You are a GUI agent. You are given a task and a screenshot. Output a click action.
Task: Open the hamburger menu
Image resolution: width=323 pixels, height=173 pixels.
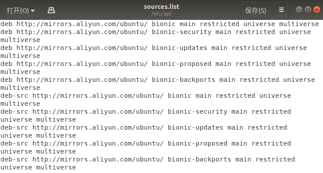tap(281, 10)
